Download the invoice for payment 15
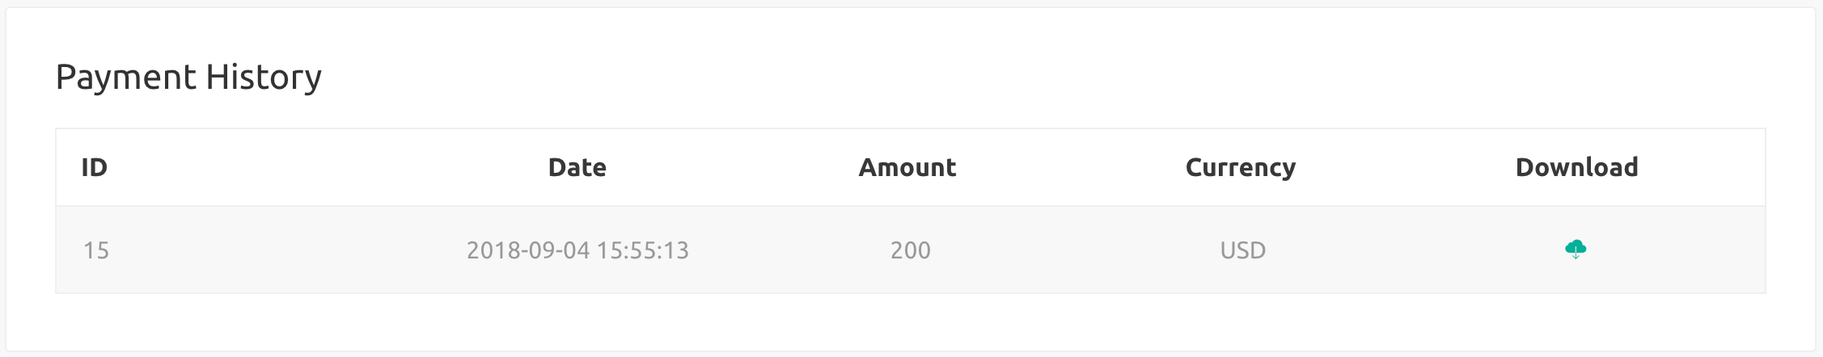Image resolution: width=1823 pixels, height=357 pixels. [1576, 249]
